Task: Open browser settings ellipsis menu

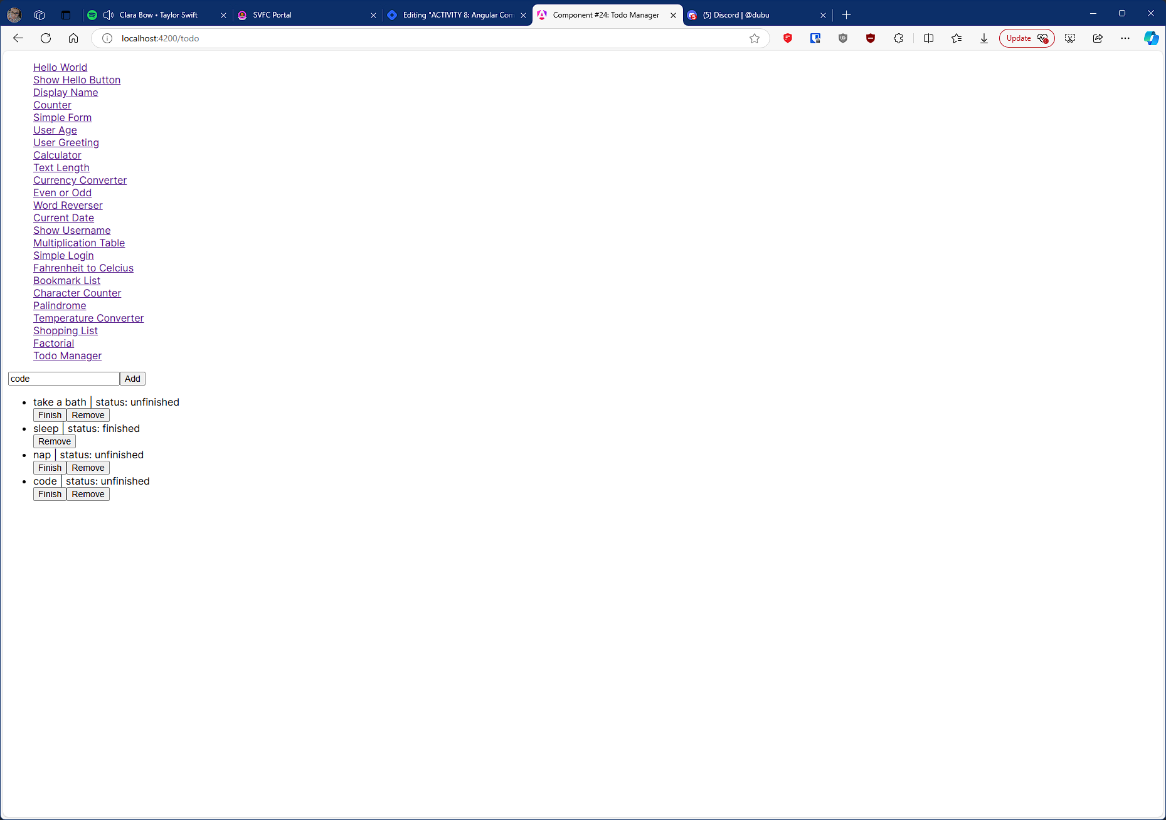Action: [x=1125, y=38]
